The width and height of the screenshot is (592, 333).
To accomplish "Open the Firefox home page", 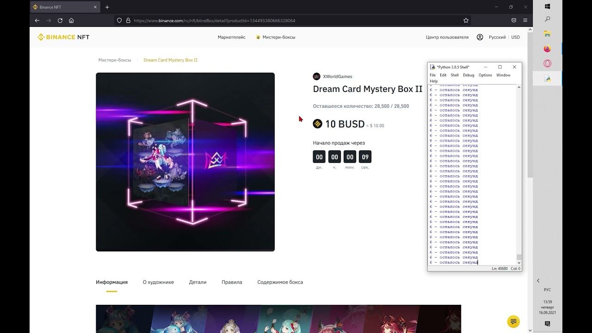I will click(x=71, y=20).
